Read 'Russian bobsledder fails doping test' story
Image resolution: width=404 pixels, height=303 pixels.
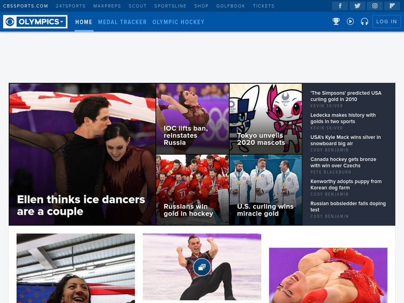tap(348, 207)
